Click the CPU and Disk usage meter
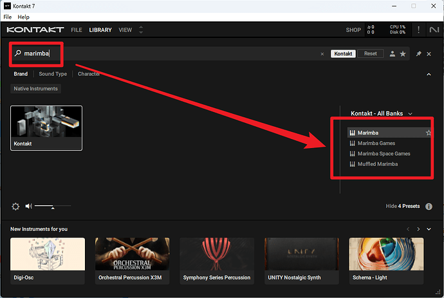This screenshot has height=298, width=444. click(398, 30)
